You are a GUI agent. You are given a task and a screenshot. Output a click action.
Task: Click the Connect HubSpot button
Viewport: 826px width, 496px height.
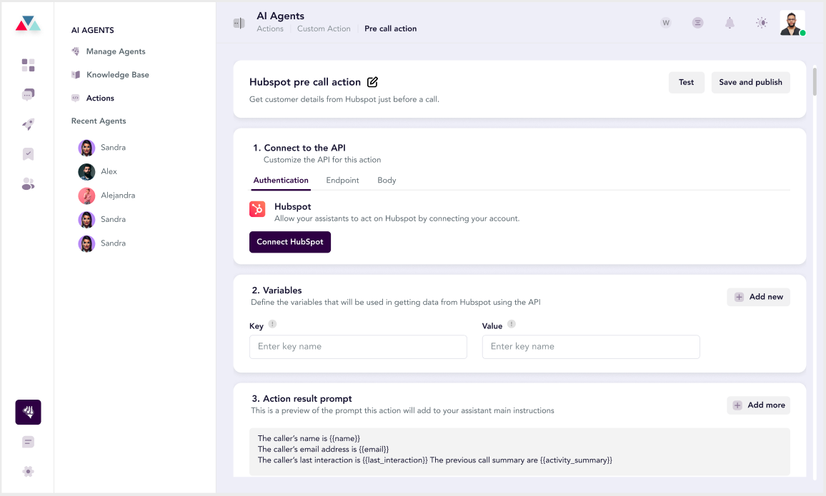pyautogui.click(x=290, y=242)
